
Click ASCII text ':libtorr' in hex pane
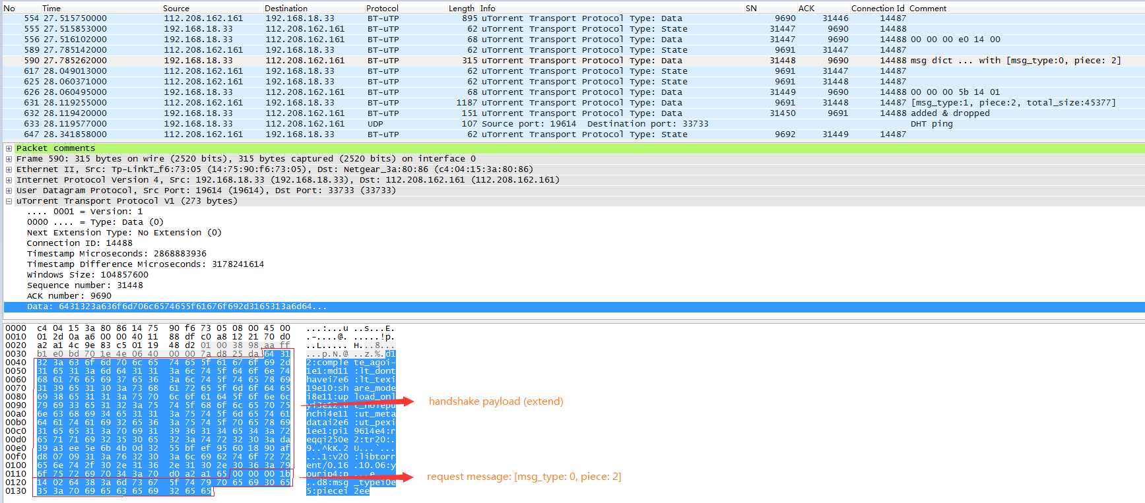(374, 457)
